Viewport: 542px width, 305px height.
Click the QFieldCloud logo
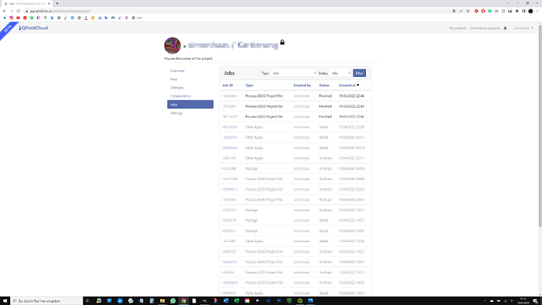tap(34, 28)
